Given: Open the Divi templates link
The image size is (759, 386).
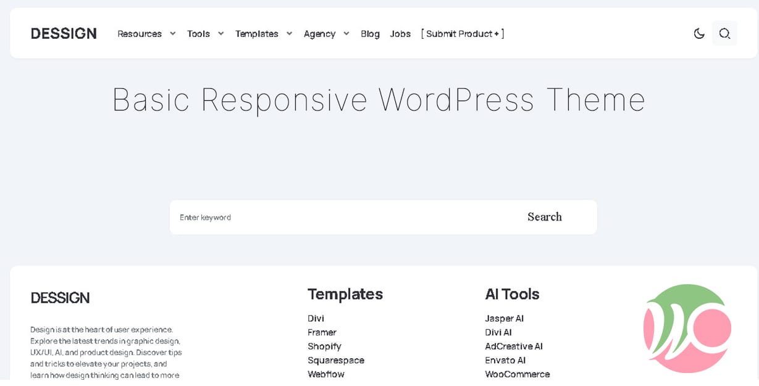Looking at the screenshot, I should coord(316,319).
